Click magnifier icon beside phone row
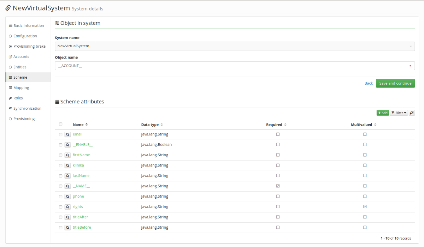The image size is (424, 247). (x=67, y=197)
